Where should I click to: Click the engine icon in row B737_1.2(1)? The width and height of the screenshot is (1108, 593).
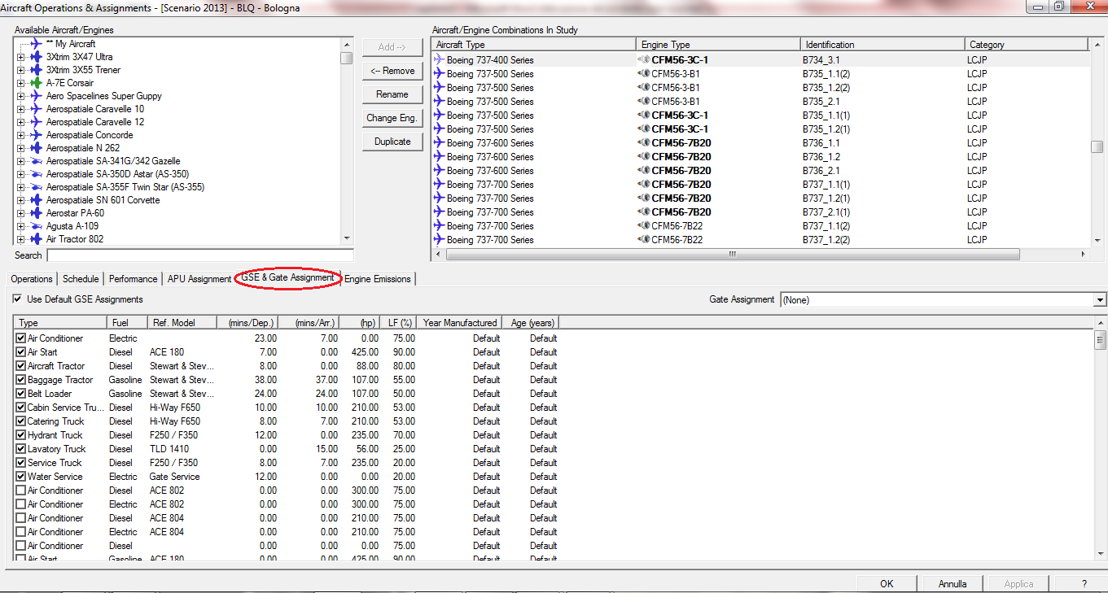click(643, 198)
